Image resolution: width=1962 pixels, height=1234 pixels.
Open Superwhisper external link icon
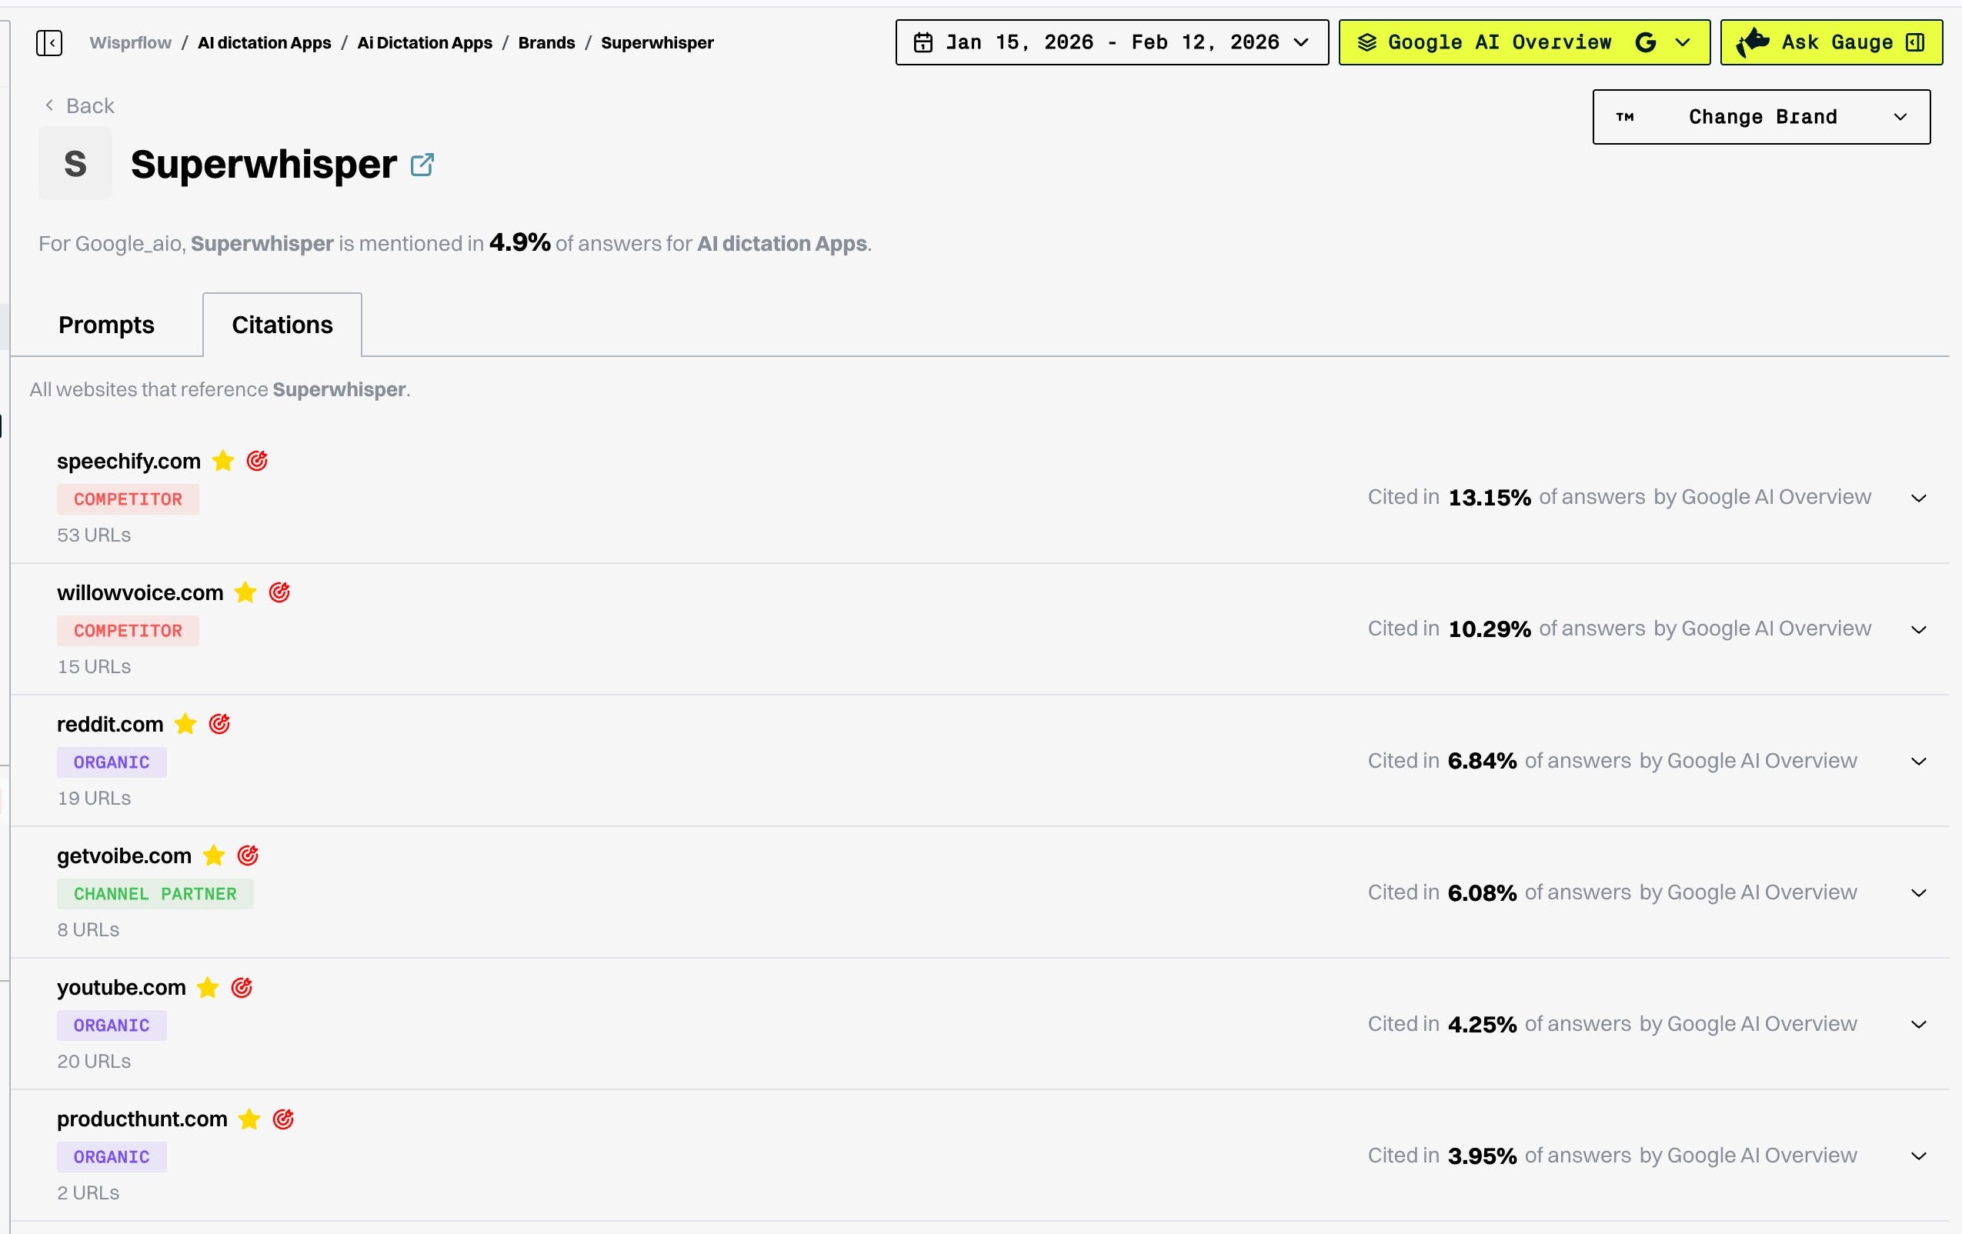click(x=422, y=165)
